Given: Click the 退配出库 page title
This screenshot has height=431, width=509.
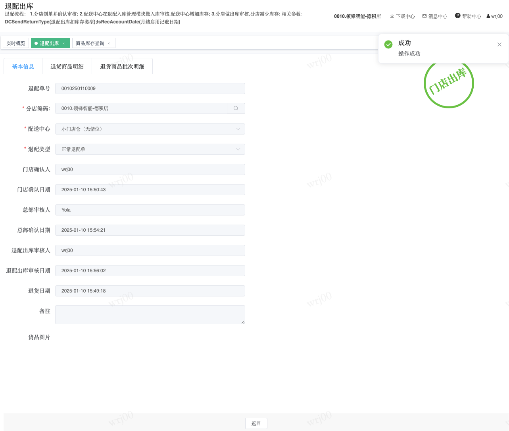Looking at the screenshot, I should (x=19, y=6).
